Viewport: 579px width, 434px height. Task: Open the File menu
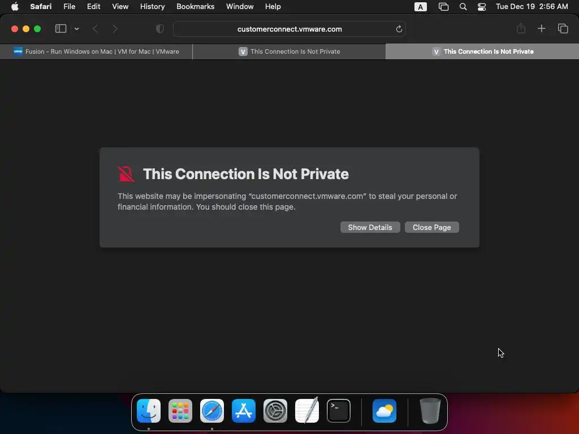tap(69, 7)
